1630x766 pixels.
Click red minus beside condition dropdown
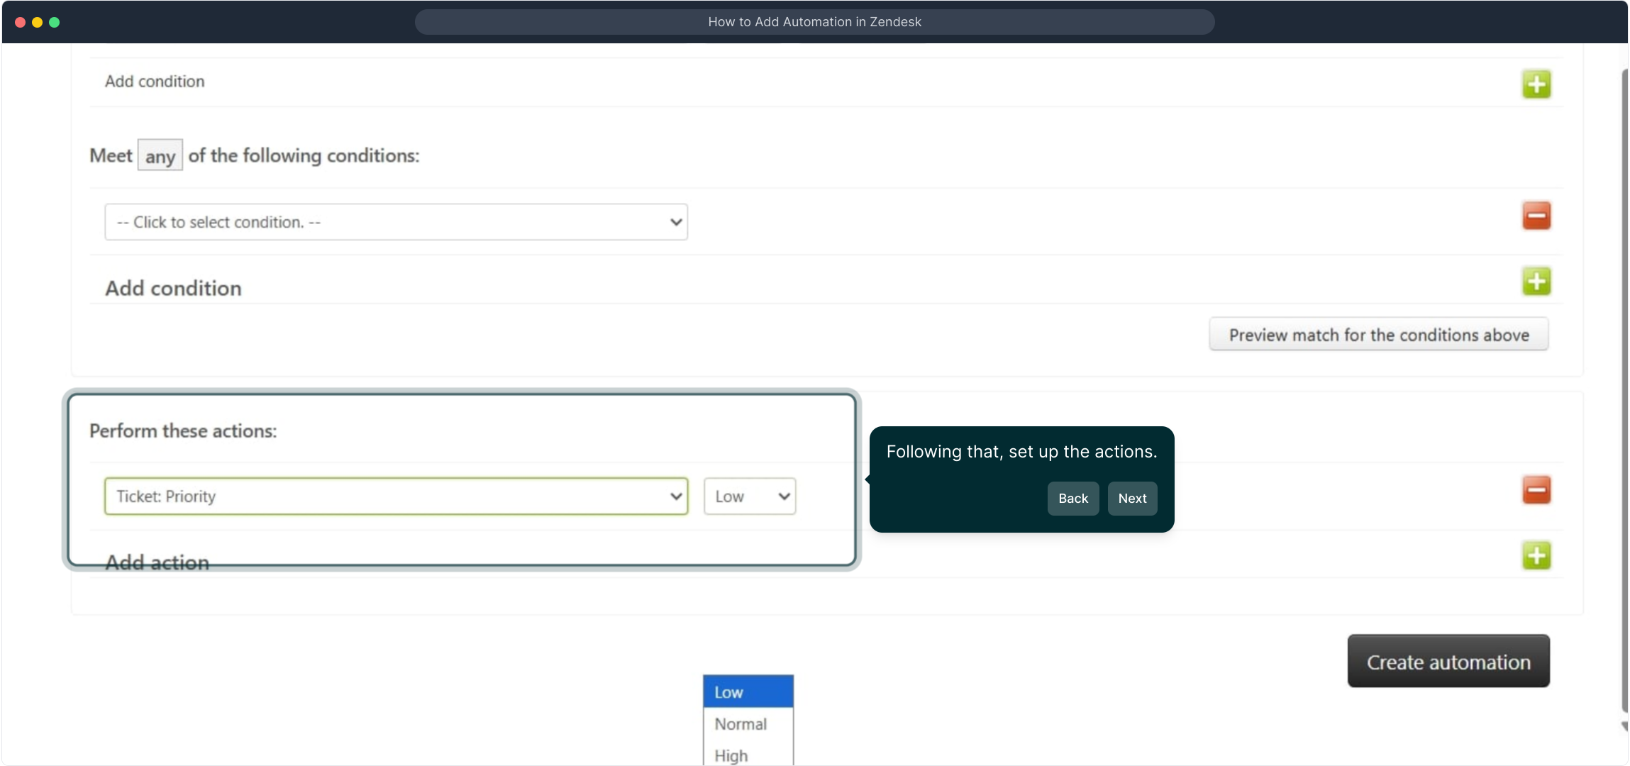tap(1536, 216)
